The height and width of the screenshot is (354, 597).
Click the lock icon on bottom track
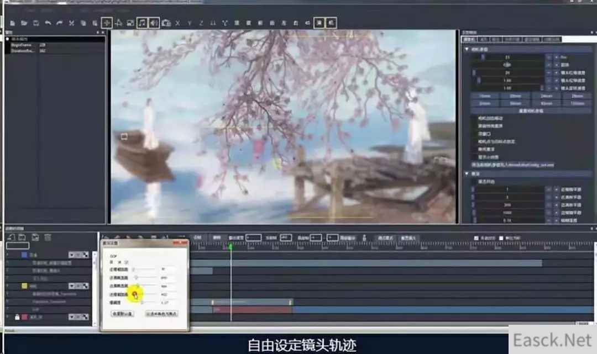click(x=17, y=318)
